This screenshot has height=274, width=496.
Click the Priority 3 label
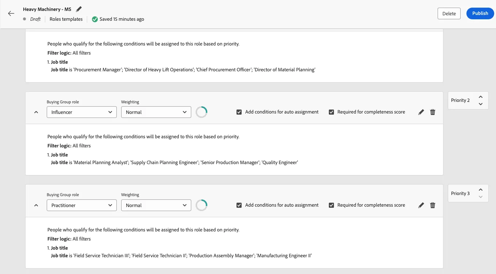(461, 194)
